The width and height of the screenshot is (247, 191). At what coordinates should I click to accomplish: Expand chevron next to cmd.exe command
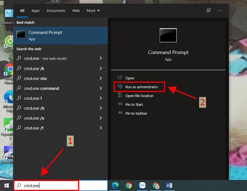(x=101, y=88)
